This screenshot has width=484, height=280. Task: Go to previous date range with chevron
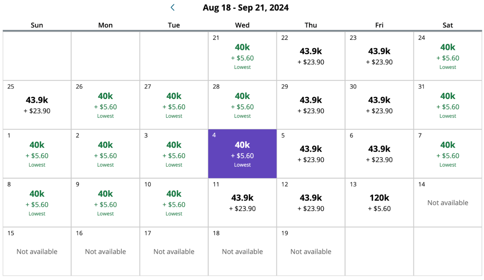[x=172, y=7]
